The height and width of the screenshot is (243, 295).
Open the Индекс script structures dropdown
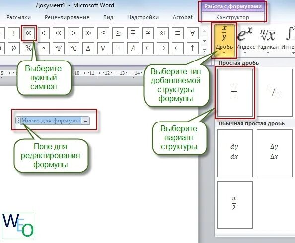pyautogui.click(x=245, y=40)
